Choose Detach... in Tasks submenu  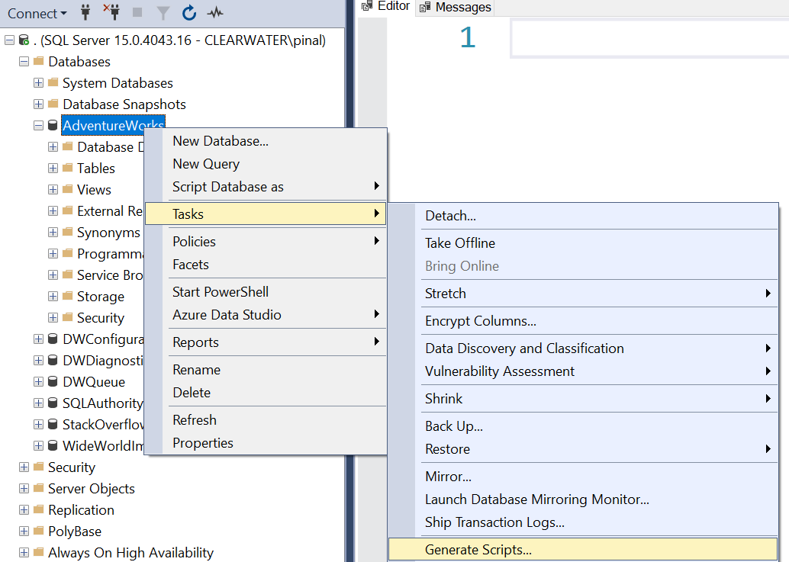[583, 216]
